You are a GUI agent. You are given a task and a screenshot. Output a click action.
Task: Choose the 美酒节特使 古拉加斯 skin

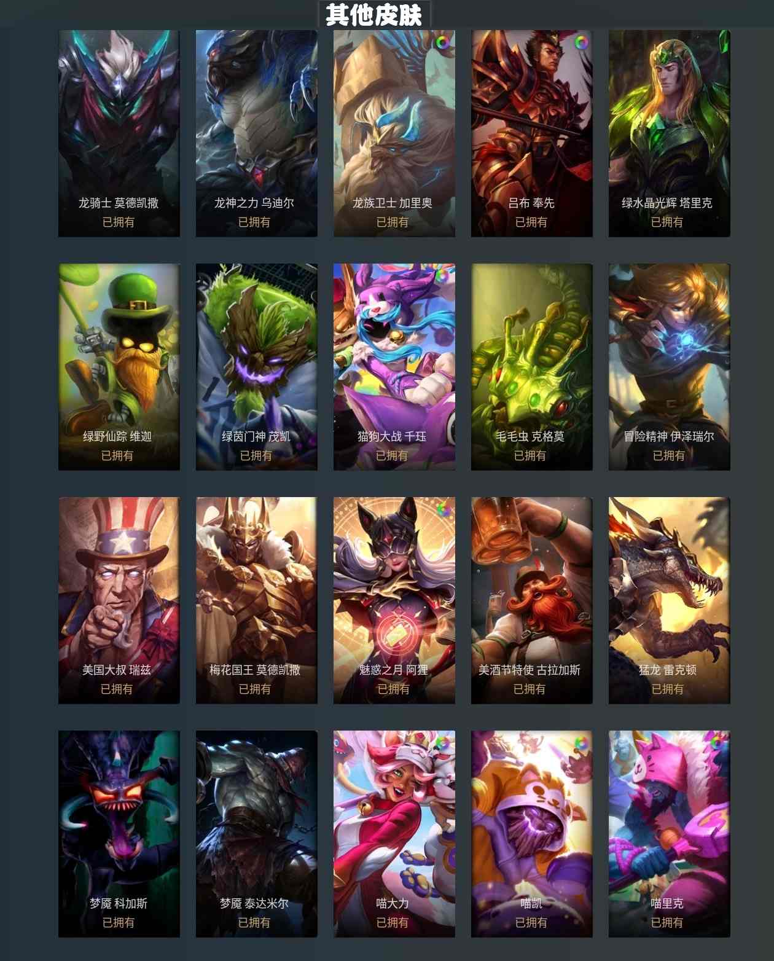tap(532, 600)
